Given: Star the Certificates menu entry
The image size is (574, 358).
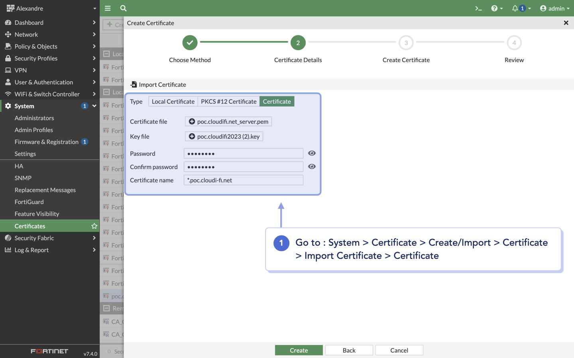Looking at the screenshot, I should [94, 226].
